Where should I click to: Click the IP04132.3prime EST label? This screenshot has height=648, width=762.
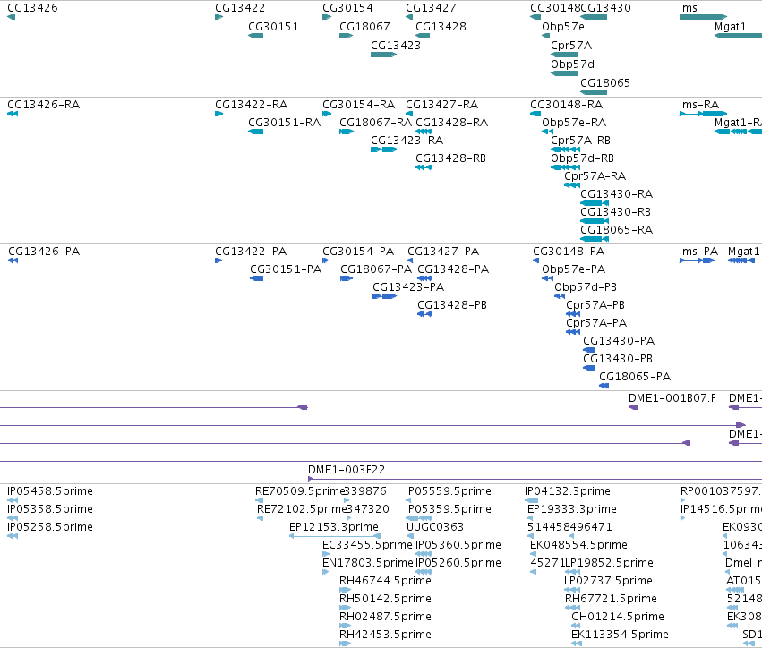tap(569, 491)
